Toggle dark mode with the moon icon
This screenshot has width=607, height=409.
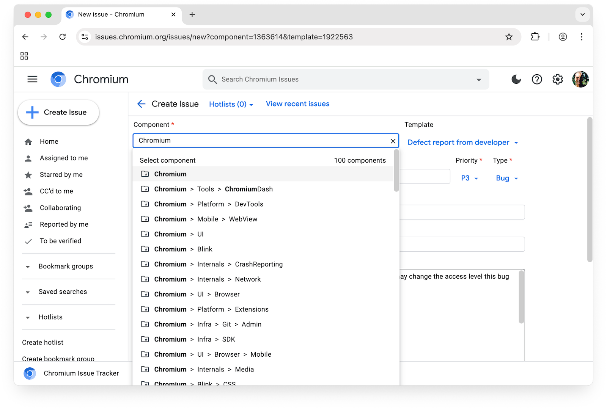pyautogui.click(x=516, y=79)
